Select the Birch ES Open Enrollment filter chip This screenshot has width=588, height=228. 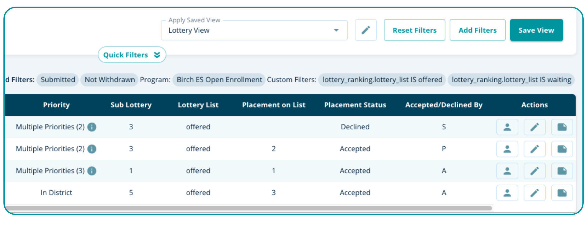(x=219, y=80)
